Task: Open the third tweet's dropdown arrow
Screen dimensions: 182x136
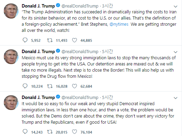Action: click(x=175, y=98)
